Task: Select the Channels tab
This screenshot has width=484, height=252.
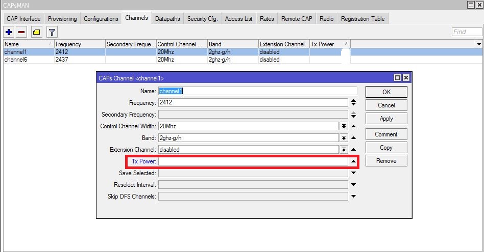Action: point(136,18)
